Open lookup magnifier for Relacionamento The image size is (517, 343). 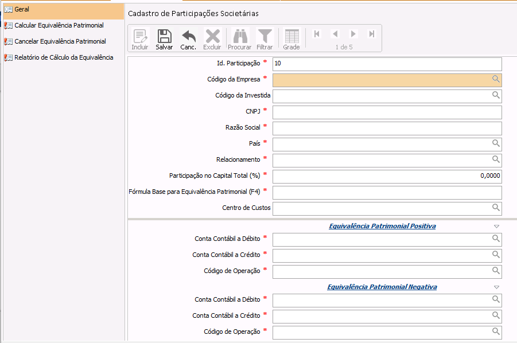[x=496, y=159]
